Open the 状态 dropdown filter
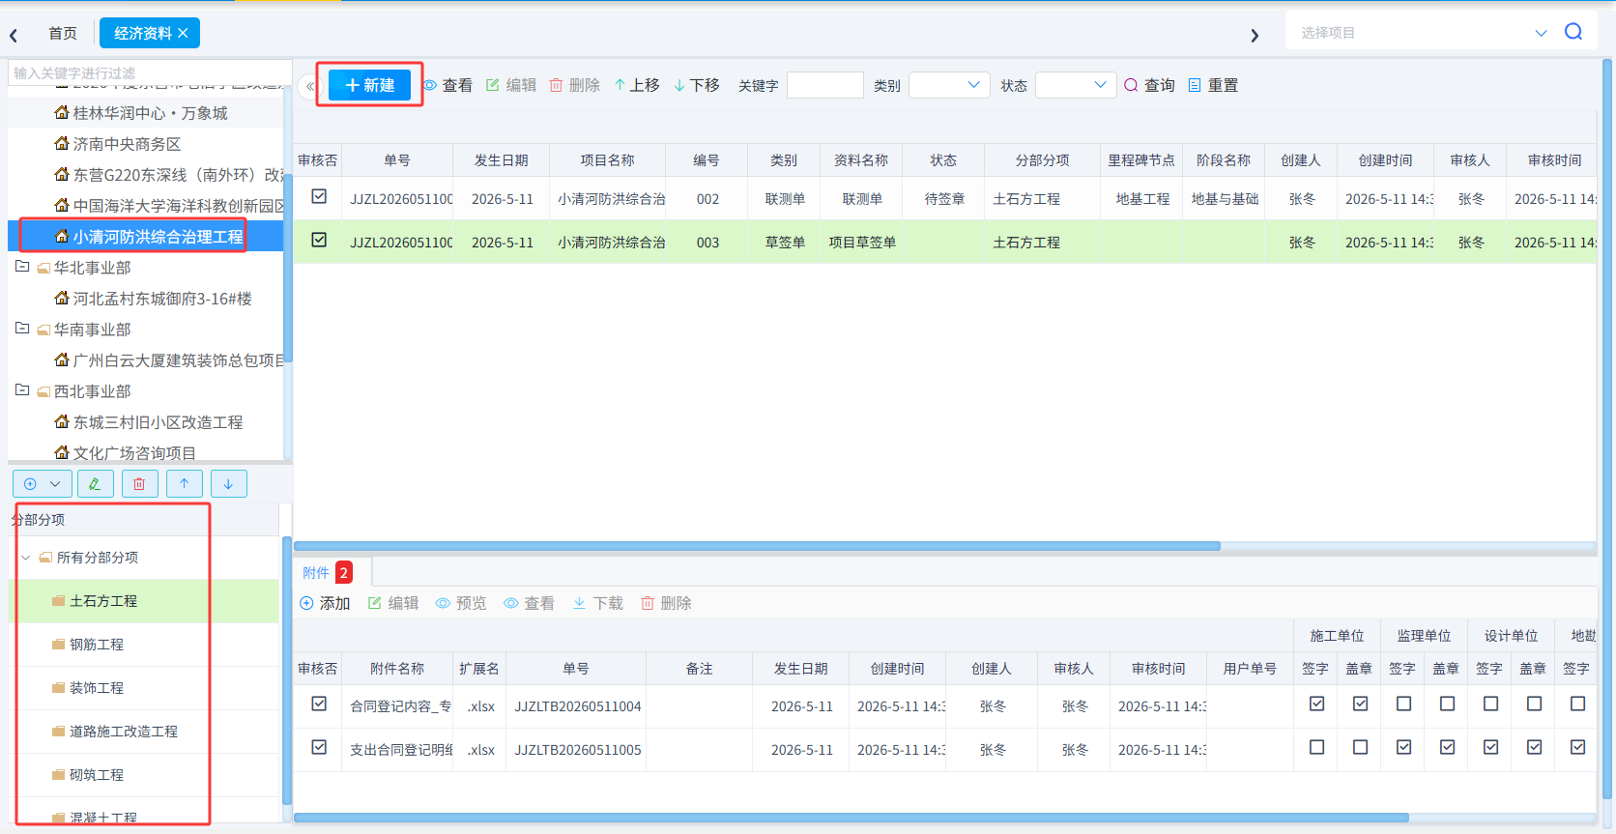 point(1076,85)
